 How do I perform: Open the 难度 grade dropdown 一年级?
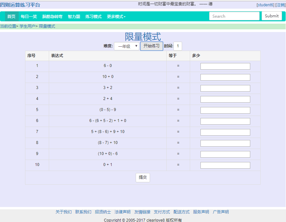point(127,46)
